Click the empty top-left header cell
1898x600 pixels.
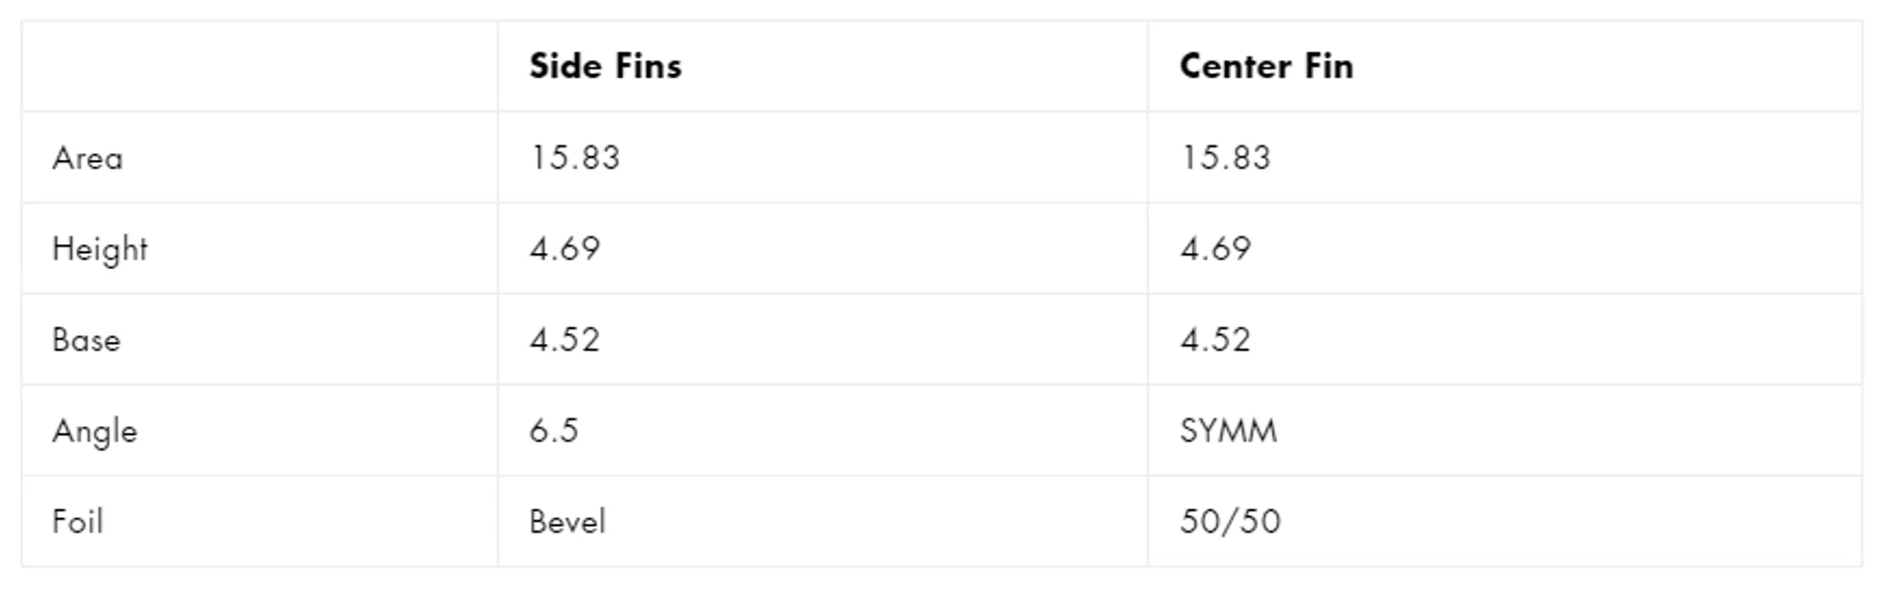coord(260,66)
